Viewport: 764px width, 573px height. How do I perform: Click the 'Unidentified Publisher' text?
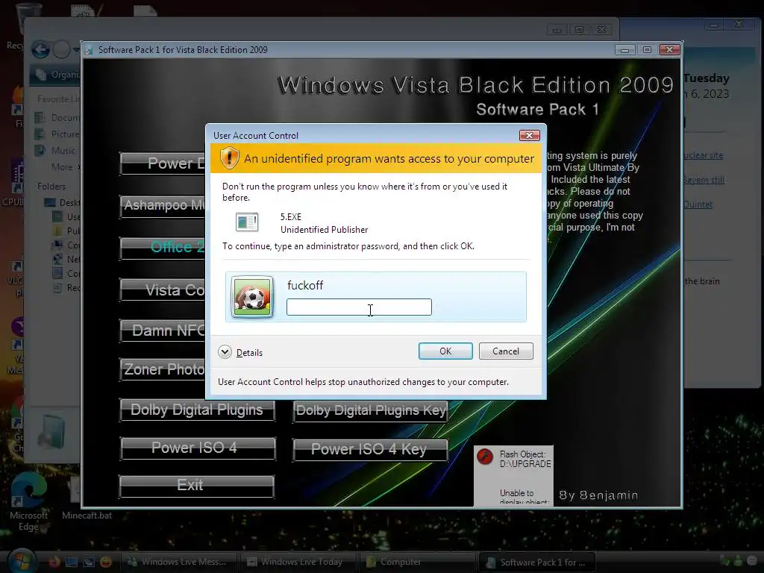click(x=324, y=230)
